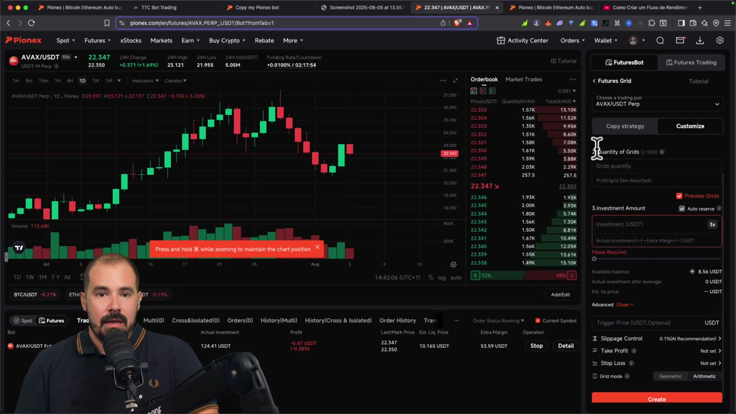736x414 pixels.
Task: Click the Pionex logo
Action: tap(24, 40)
